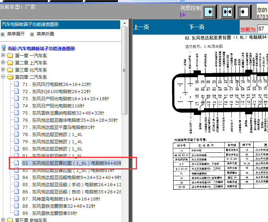Click the menu expand icon beside 菜单展开
268x222 pixels.
tap(2, 34)
